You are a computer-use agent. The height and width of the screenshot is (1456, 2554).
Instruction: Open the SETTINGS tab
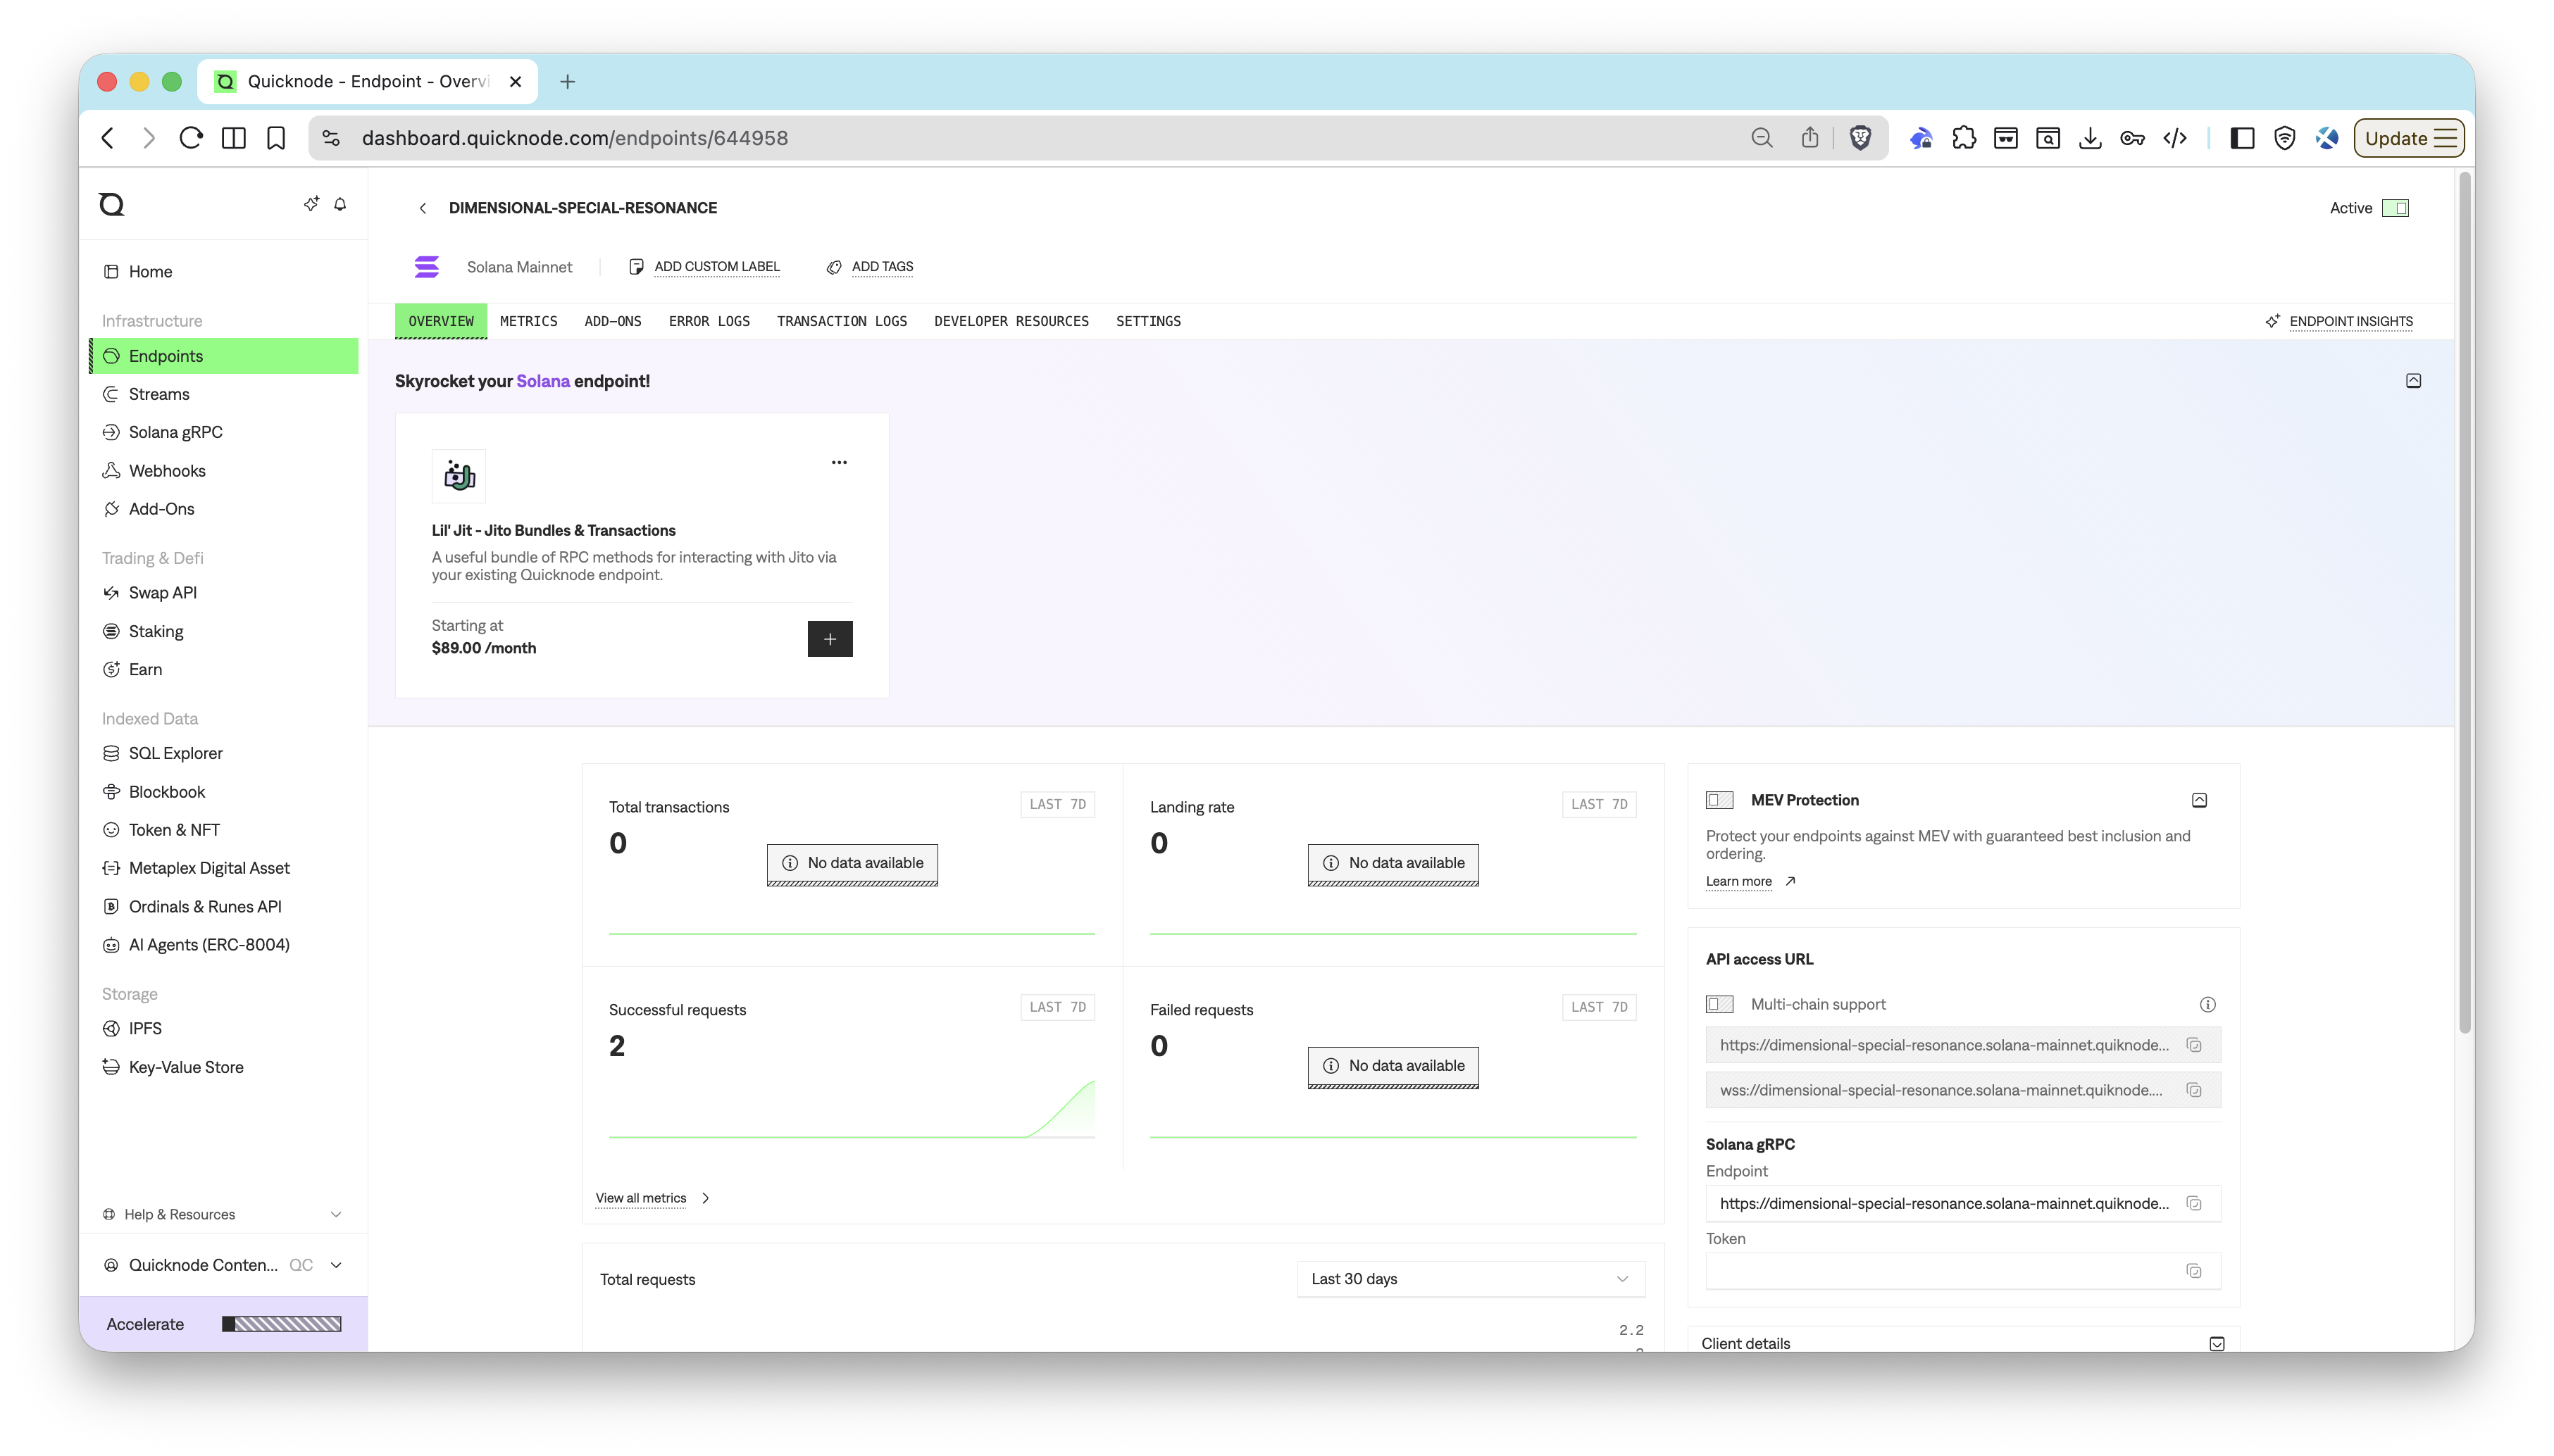tap(1147, 321)
